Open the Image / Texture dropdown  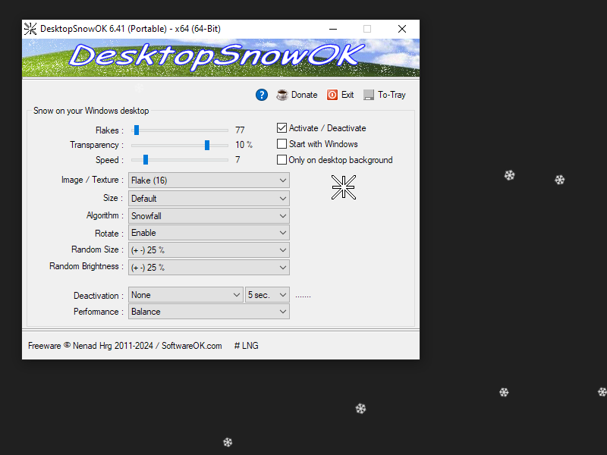[x=209, y=180]
